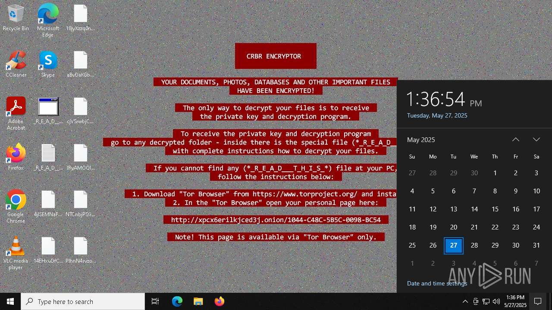
Task: Open the Google Chrome desktop shortcut
Action: [x=16, y=207]
